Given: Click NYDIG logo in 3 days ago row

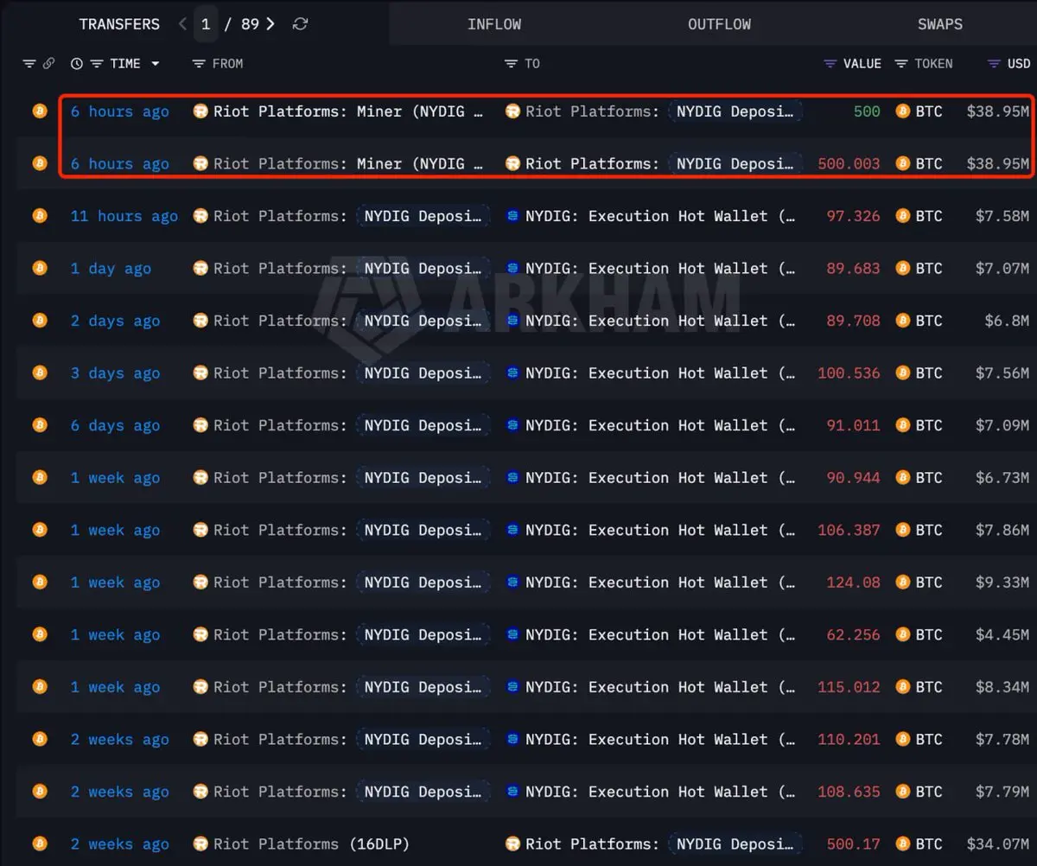Looking at the screenshot, I should point(512,373).
